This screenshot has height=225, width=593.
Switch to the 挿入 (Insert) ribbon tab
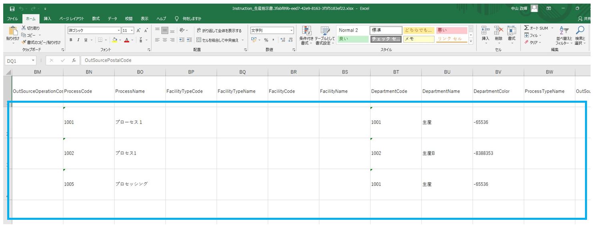pyautogui.click(x=47, y=19)
